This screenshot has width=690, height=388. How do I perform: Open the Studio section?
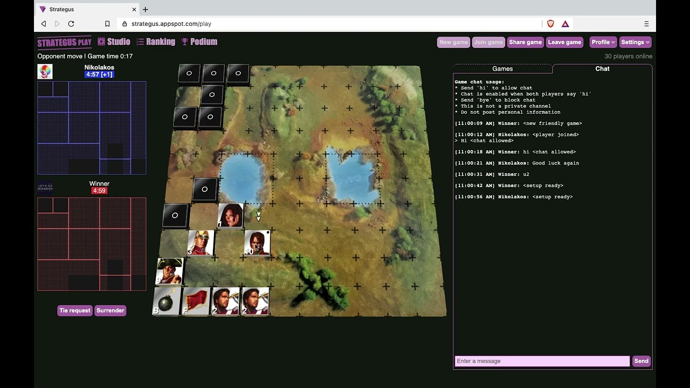[114, 42]
